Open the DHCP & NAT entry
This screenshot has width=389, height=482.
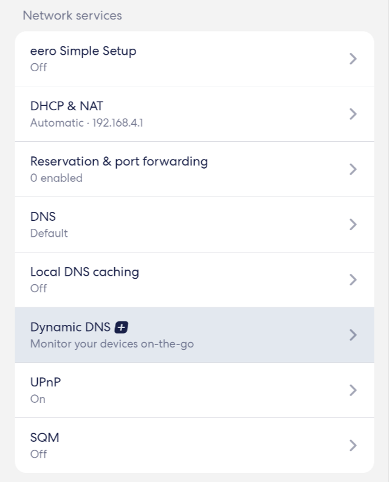pyautogui.click(x=194, y=114)
